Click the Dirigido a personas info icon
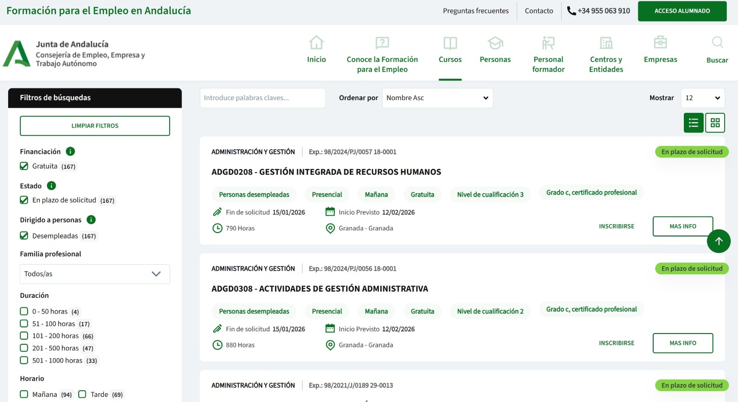This screenshot has height=402, width=738. [91, 220]
